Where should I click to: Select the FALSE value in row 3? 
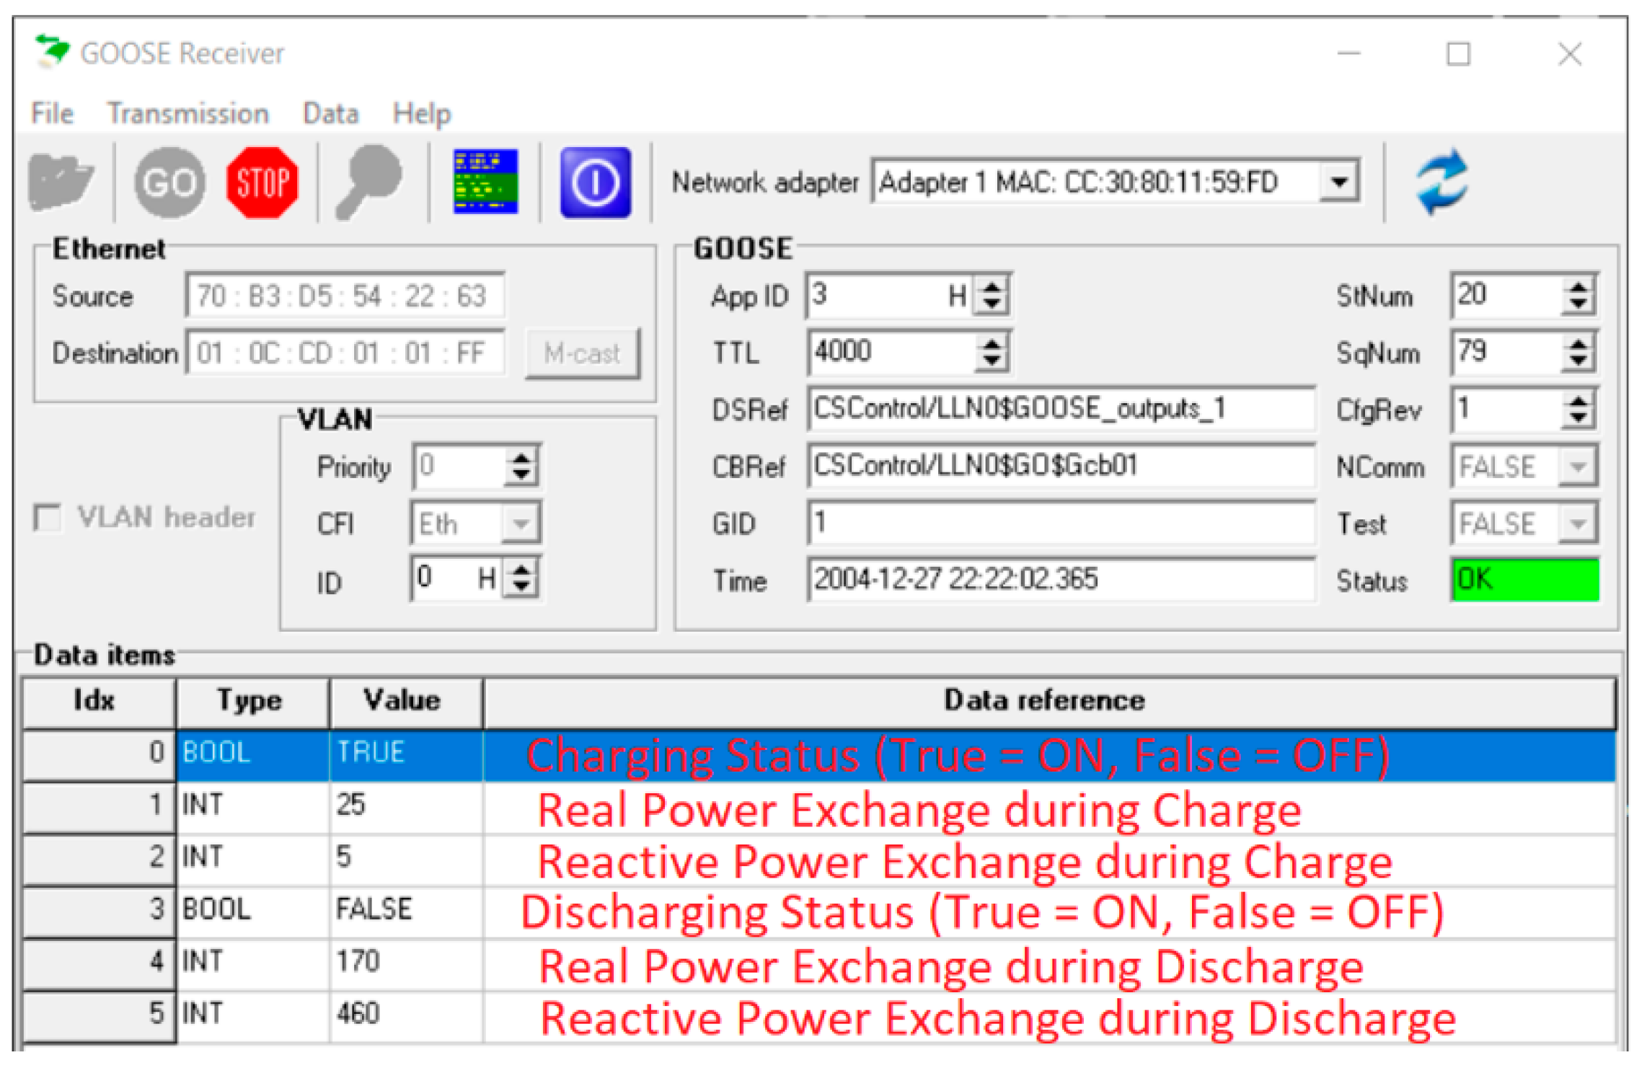407,912
